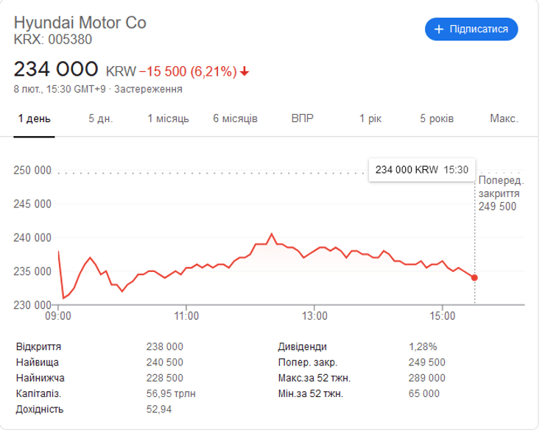Show the 1 рік chart range
Viewport: 545px width, 433px height.
(370, 118)
